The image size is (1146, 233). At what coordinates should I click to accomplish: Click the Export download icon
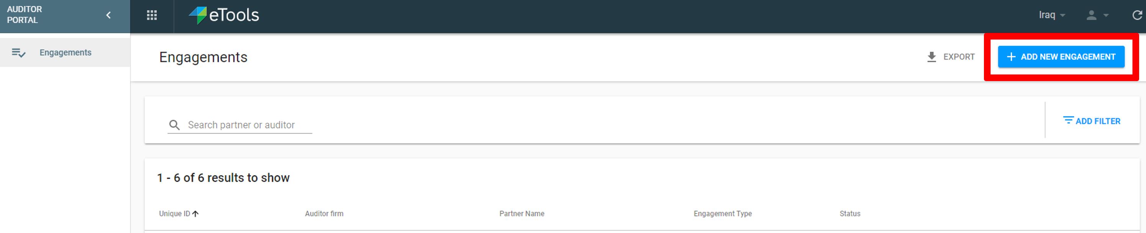[x=931, y=57]
